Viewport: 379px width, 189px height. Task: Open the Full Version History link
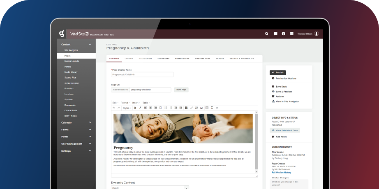point(281,172)
